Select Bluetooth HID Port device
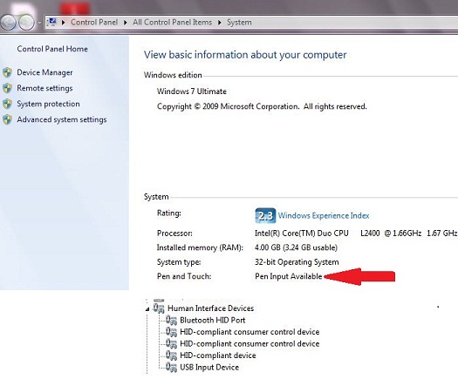458x379 pixels. [212, 321]
